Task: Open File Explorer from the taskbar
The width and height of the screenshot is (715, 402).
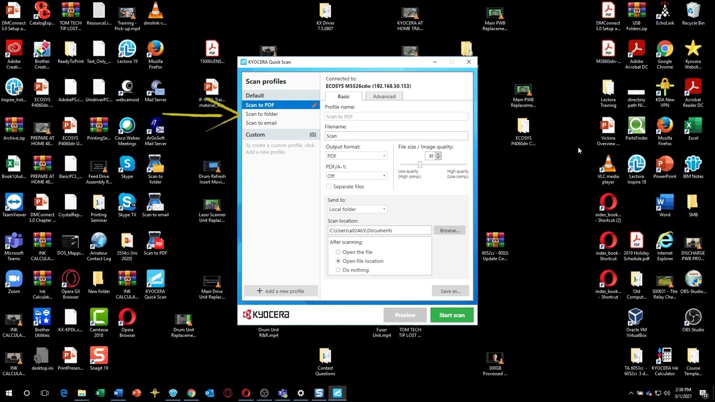Action: (x=82, y=393)
